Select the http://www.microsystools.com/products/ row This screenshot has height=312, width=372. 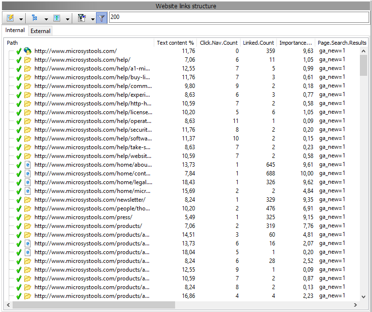point(88,226)
